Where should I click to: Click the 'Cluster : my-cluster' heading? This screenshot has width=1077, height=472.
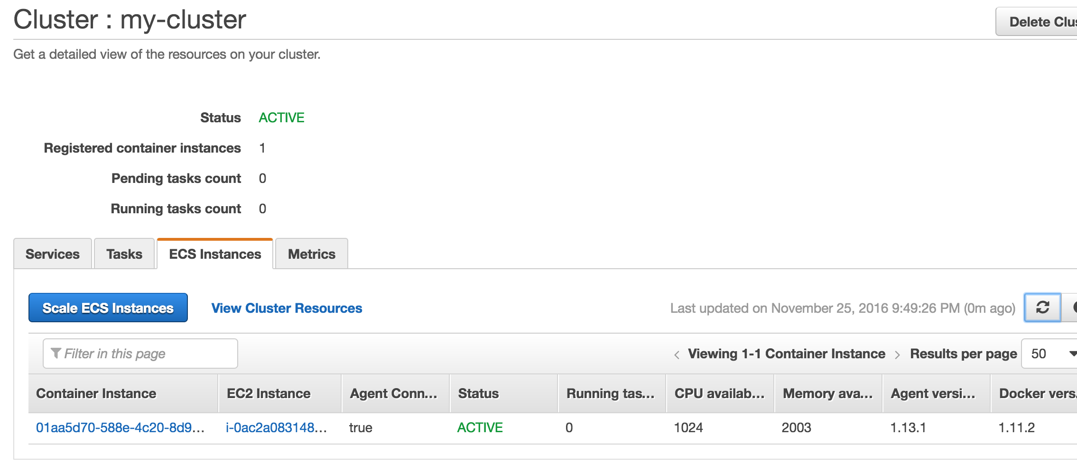tap(130, 20)
